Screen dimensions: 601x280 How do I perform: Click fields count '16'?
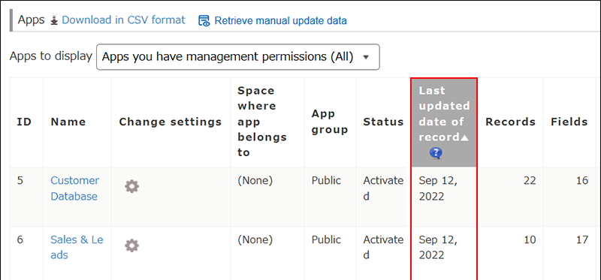[x=581, y=180]
